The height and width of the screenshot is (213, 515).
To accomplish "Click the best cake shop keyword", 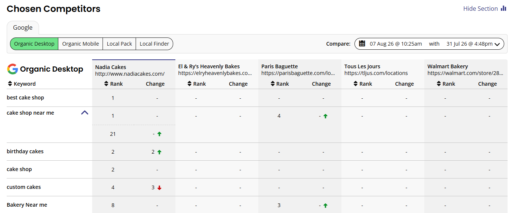I will [25, 98].
